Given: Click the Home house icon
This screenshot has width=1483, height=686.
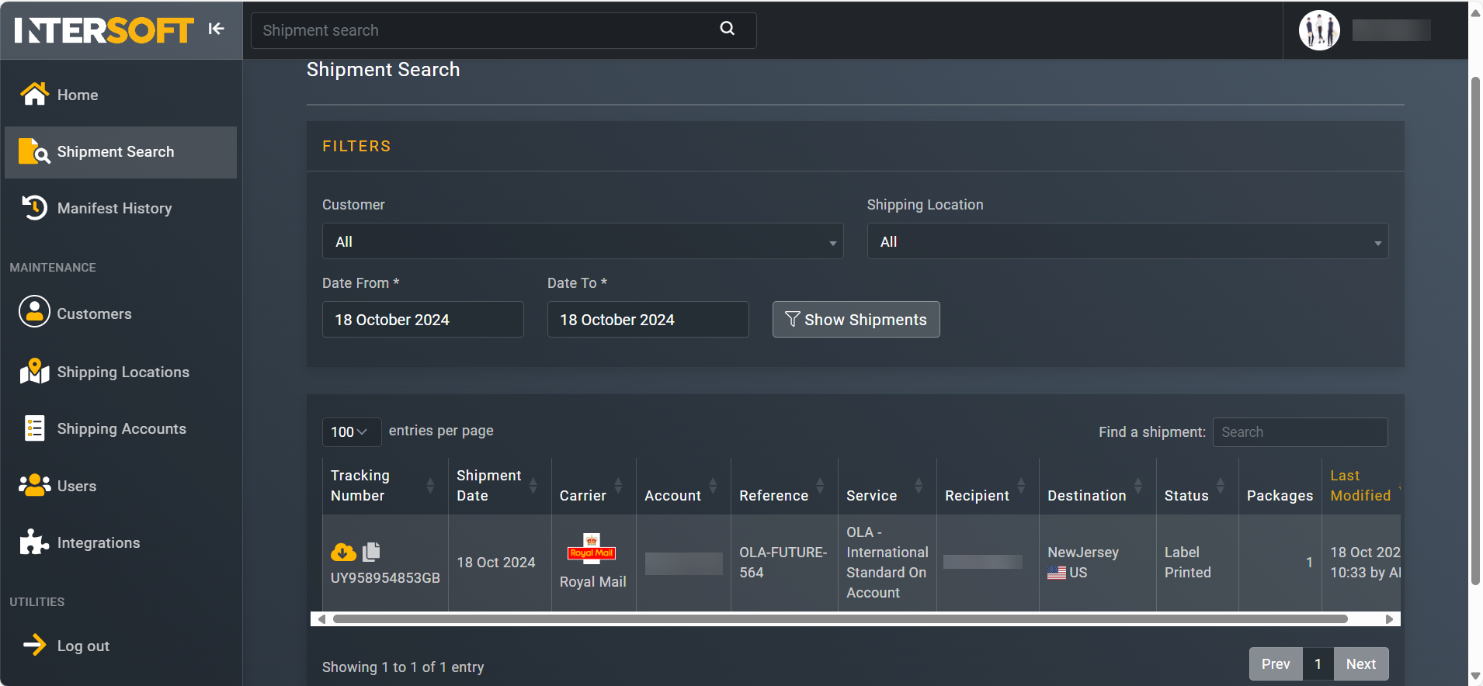Looking at the screenshot, I should tap(34, 94).
